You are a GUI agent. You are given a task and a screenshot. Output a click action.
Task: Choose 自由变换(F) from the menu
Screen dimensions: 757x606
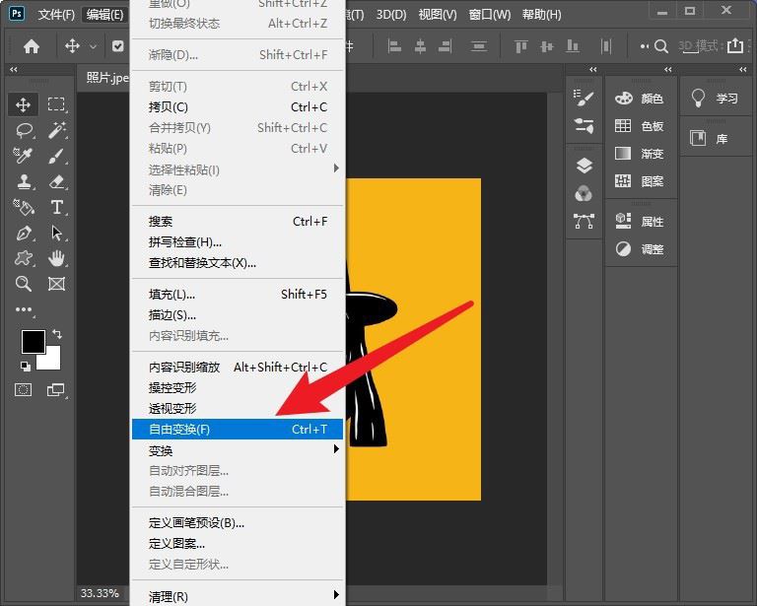point(237,429)
